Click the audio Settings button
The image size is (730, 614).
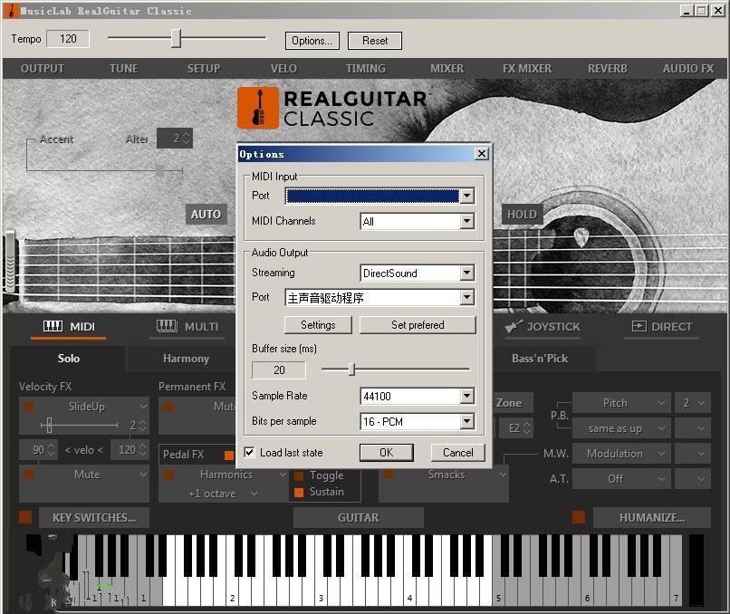coord(318,325)
